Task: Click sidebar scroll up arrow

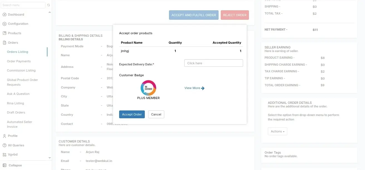Action: 50,12
